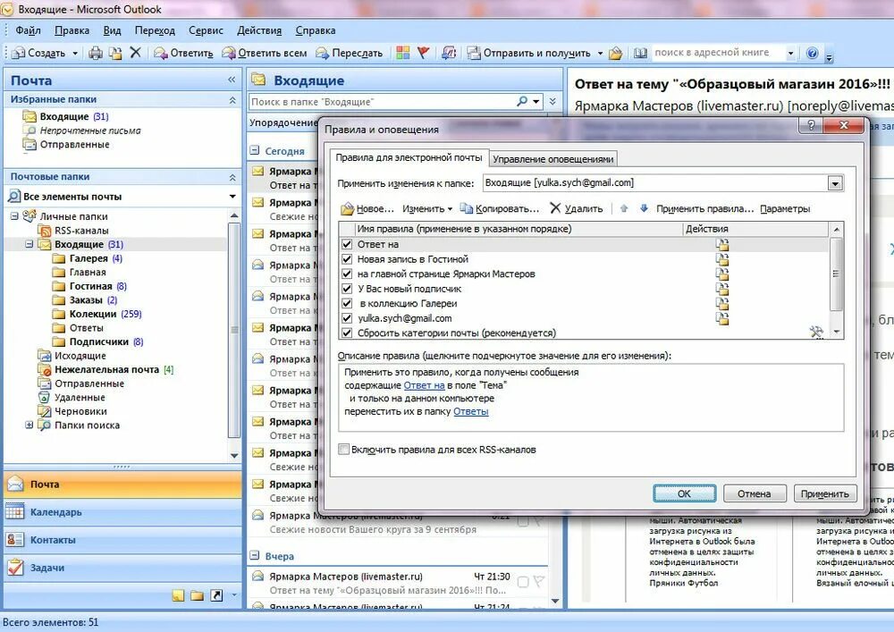
Task: Click the red Follow Up flag icon
Action: pos(423,53)
